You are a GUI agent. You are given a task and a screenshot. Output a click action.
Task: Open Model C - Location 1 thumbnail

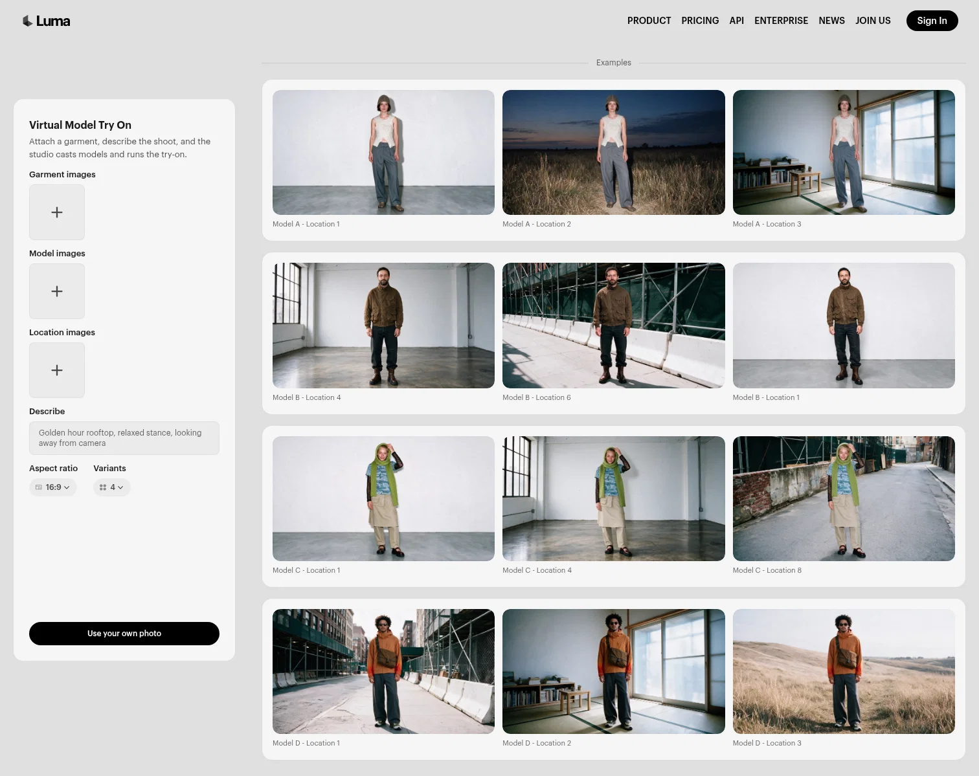383,498
